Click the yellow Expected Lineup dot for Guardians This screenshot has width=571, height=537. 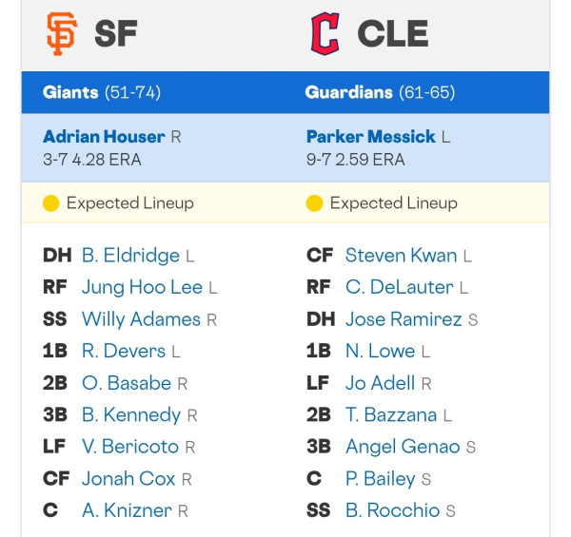[x=314, y=202]
